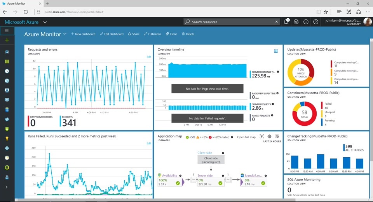Click info icon next to Server response time
This screenshot has width=373, height=202.
pos(278,72)
